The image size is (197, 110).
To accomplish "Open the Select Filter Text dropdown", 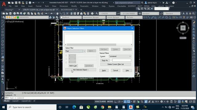I will [x=84, y=51].
